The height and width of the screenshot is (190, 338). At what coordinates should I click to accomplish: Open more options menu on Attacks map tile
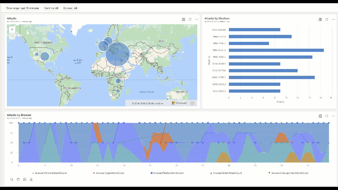coord(196,20)
